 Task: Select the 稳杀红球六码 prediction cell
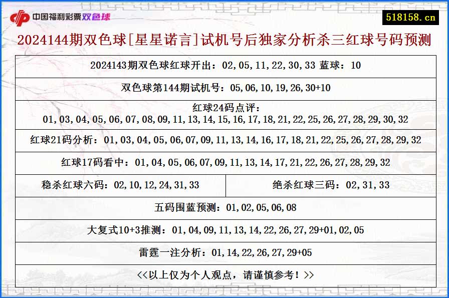pos(119,185)
